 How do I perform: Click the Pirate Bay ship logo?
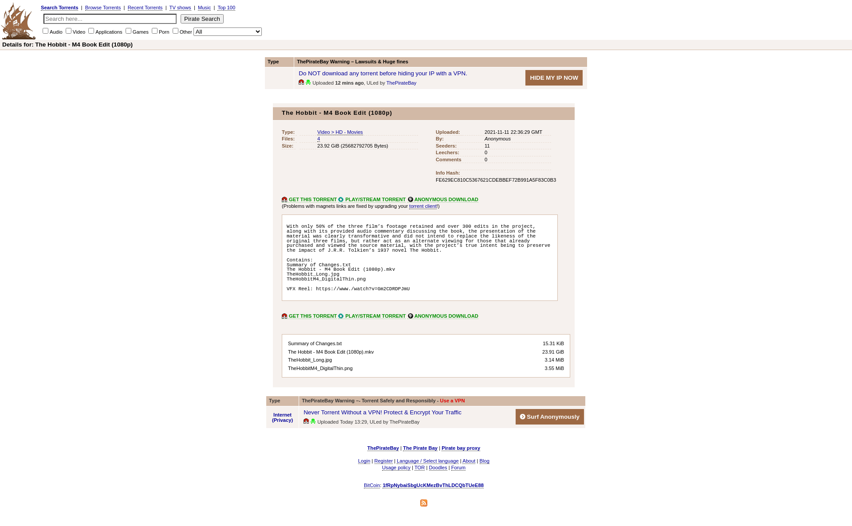[x=18, y=21]
